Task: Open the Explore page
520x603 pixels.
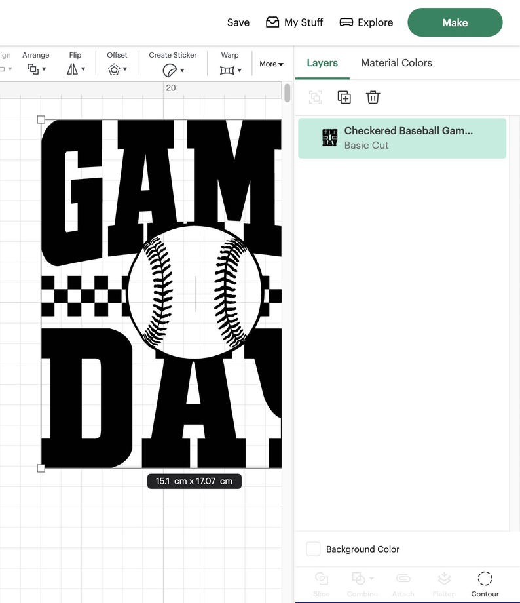Action: [366, 22]
